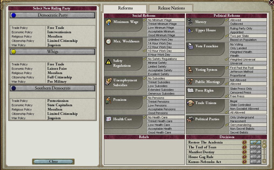Screen dimensions: 274x170
Task: Open the Reforms tab
Action: [125, 8]
